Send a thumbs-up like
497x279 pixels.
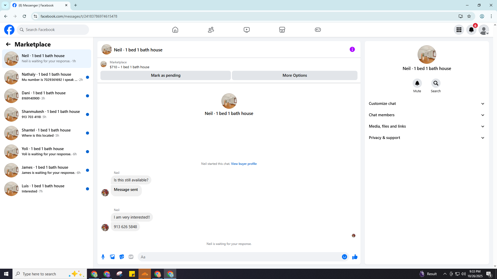pyautogui.click(x=355, y=257)
